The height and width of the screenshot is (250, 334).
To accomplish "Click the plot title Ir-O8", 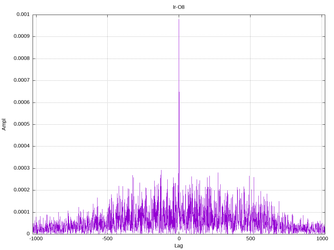I will [178, 7].
